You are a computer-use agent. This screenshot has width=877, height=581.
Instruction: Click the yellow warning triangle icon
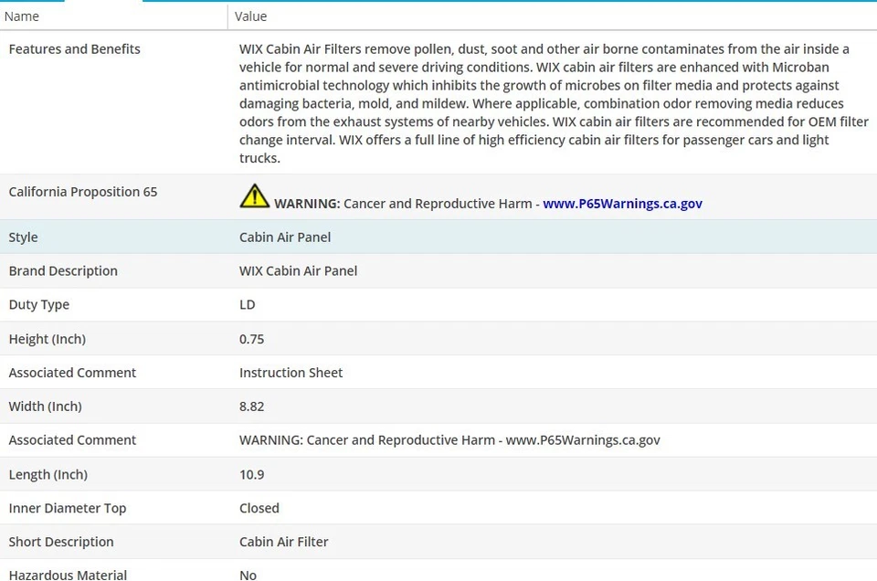[x=255, y=195]
